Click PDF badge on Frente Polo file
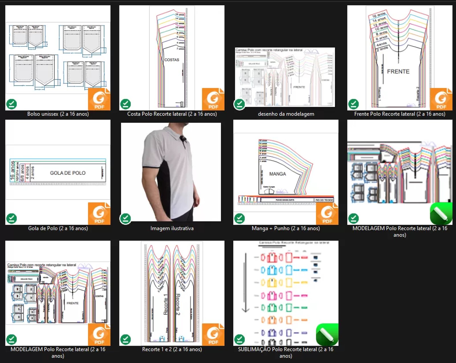Image resolution: width=456 pixels, height=363 pixels. coord(441,99)
